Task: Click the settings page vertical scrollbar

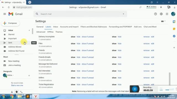Action: (x=170, y=79)
